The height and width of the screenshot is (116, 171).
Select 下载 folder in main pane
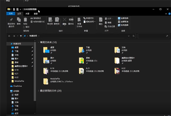pos(85,50)
